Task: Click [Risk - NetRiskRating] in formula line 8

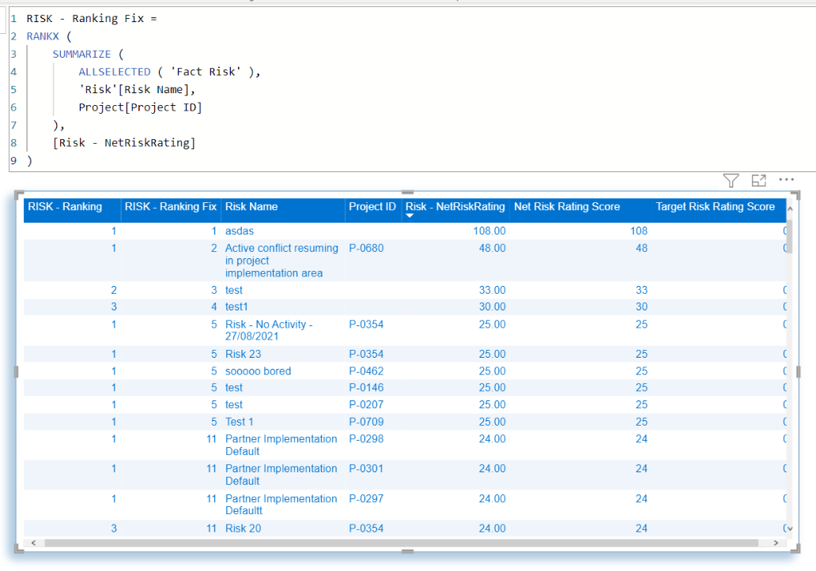Action: pyautogui.click(x=124, y=142)
